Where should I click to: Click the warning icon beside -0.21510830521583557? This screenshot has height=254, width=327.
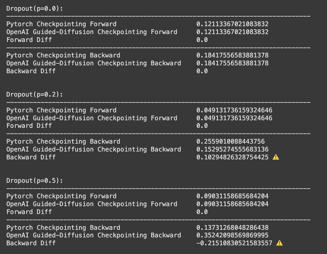pos(279,243)
